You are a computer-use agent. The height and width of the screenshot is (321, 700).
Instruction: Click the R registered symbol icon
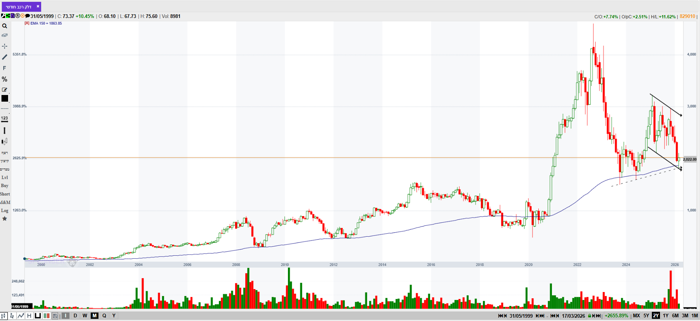click(18, 16)
